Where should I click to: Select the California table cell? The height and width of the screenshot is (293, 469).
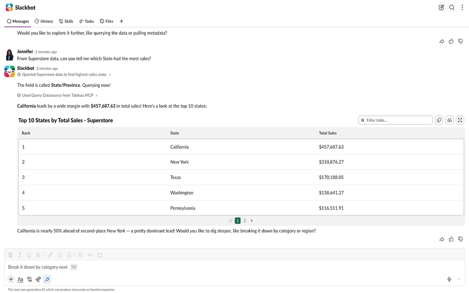[180, 147]
